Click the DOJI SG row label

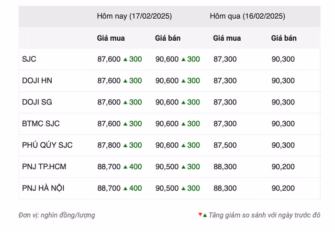click(x=37, y=102)
